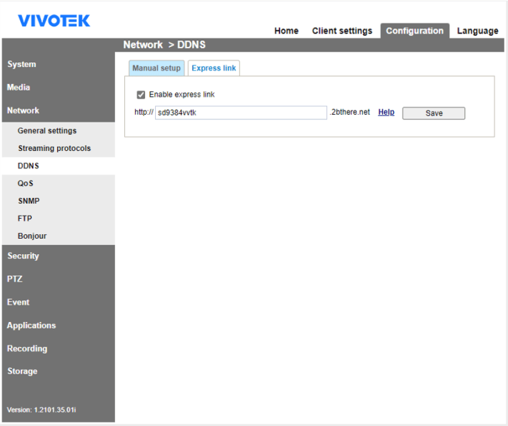Screen dimensions: 508x426
Task: Expand the Security menu section
Action: tap(24, 256)
